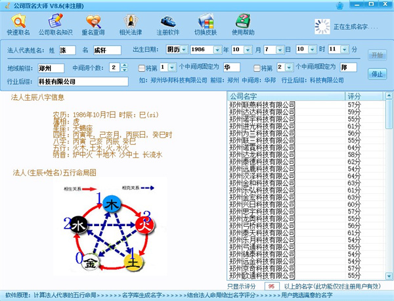Open the birth year 1986 dropdown
Screen dimensions: 394x301
[x=217, y=49]
